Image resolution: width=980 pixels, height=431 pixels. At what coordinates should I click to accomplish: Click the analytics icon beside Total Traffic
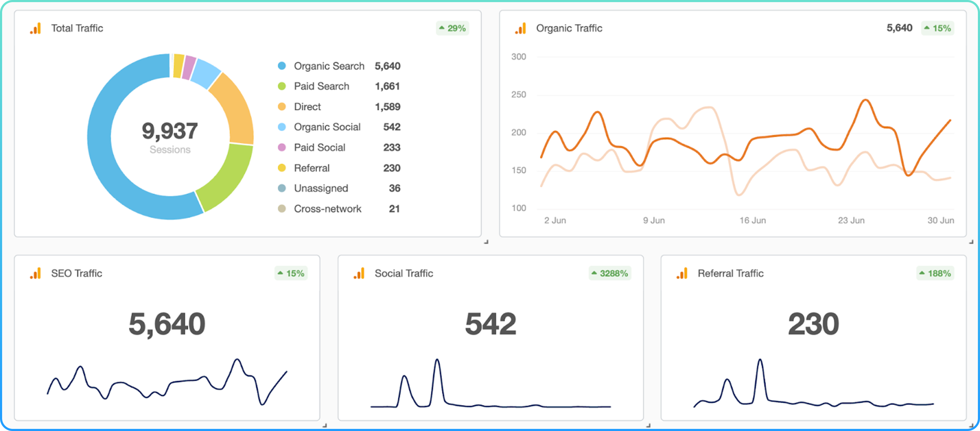point(35,28)
